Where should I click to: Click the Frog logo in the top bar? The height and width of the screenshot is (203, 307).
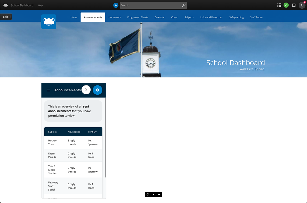(x=6, y=5)
